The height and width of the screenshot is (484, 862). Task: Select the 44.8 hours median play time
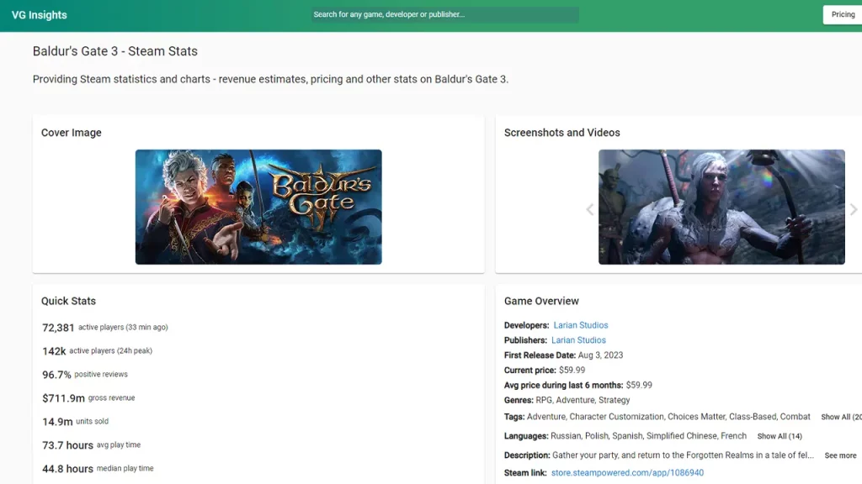98,469
